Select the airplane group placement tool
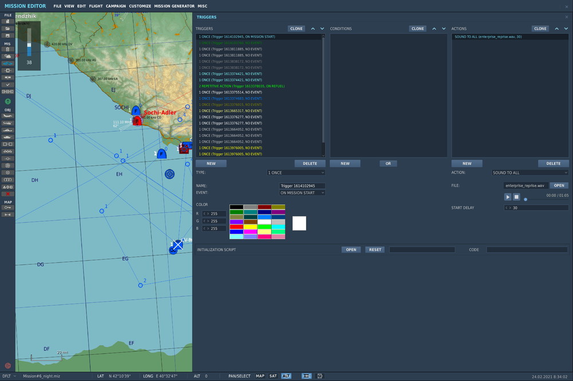Image resolution: width=573 pixels, height=381 pixels. [8, 116]
